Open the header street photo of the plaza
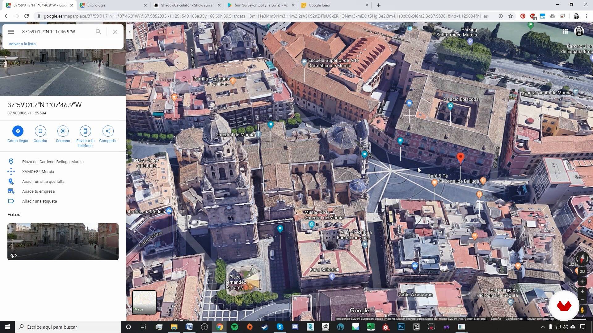This screenshot has width=593, height=333. click(63, 73)
